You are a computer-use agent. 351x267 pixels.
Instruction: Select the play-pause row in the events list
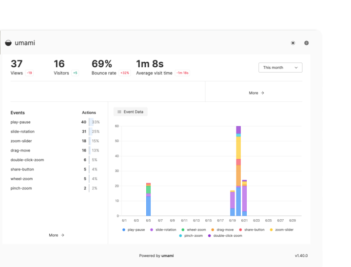pos(20,122)
